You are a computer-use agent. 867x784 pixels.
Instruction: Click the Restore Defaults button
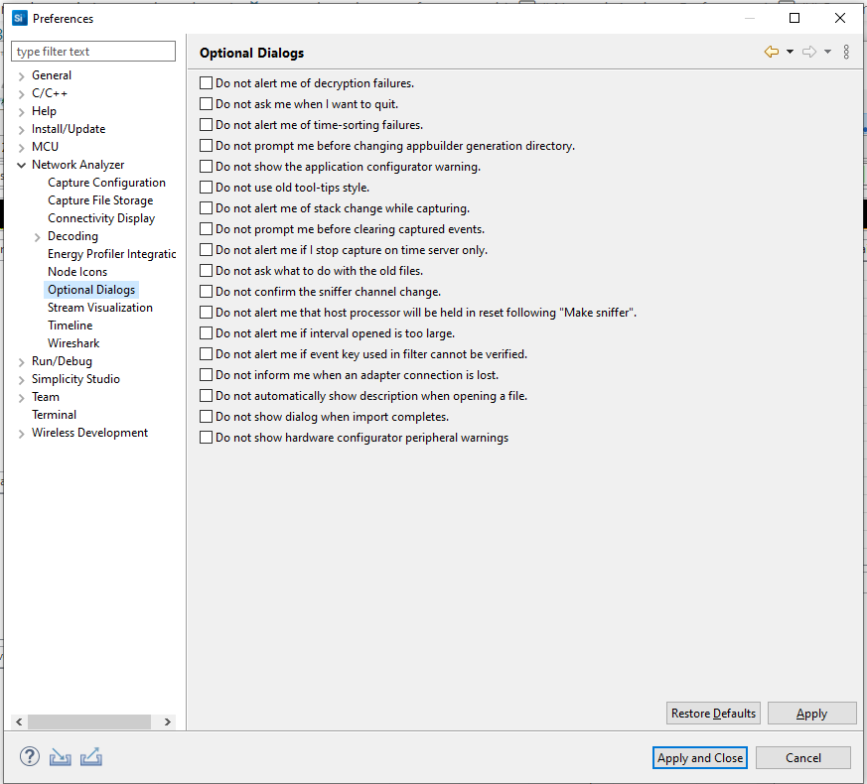(713, 714)
